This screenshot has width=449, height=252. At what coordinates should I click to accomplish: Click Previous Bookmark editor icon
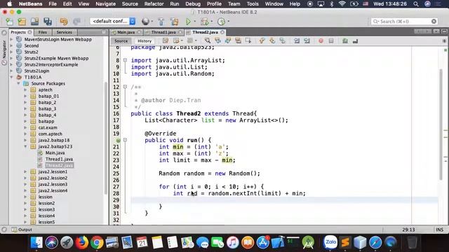point(262,41)
